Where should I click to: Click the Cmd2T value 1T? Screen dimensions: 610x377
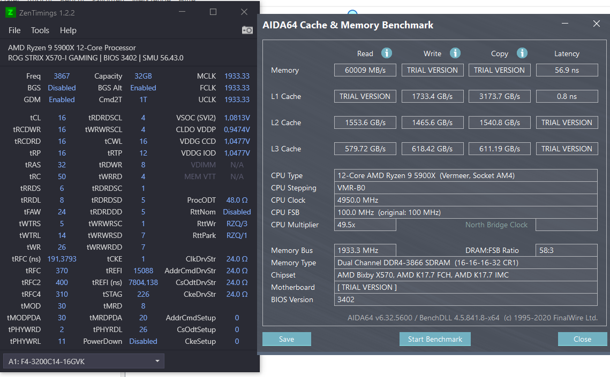(143, 100)
